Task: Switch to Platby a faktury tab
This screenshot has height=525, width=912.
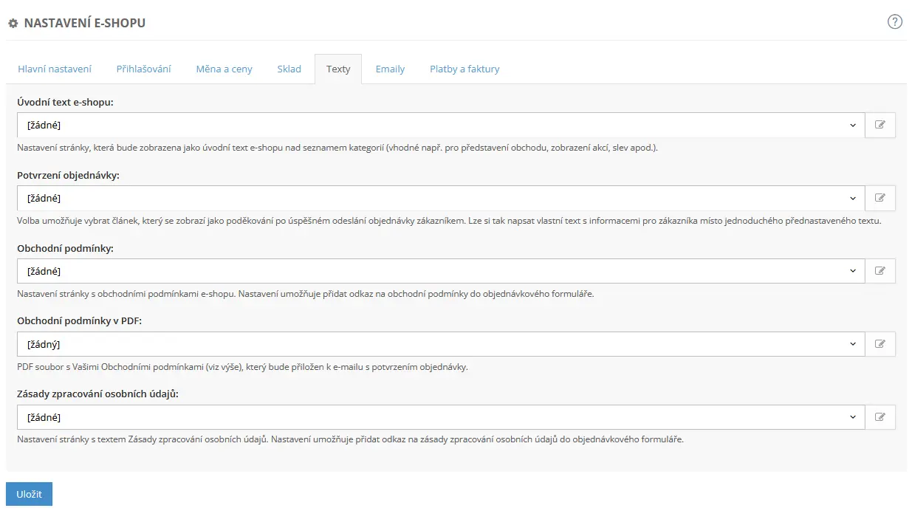Action: (x=465, y=69)
